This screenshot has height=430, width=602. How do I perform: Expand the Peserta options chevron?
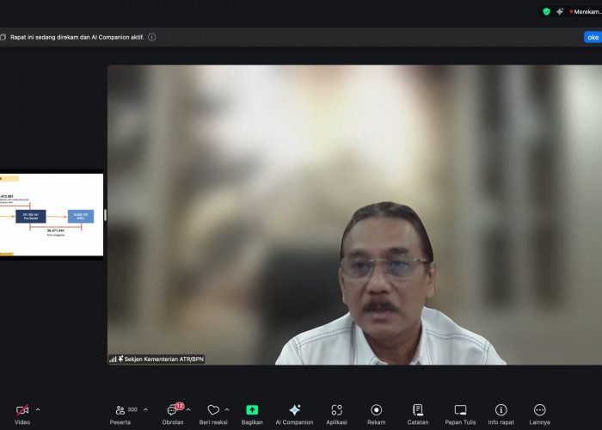click(x=145, y=409)
